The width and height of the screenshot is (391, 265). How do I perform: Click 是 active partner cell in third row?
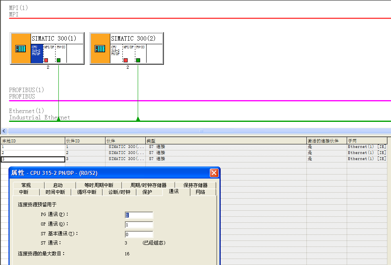[310, 159]
